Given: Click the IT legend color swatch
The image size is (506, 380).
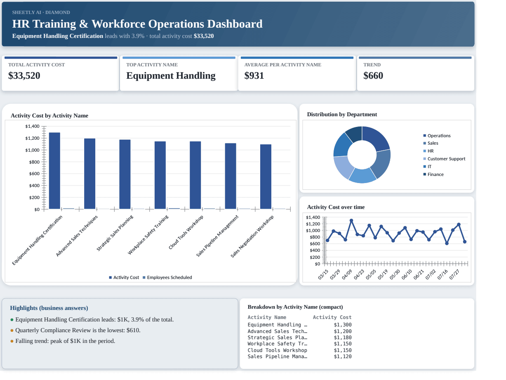Looking at the screenshot, I should coord(425,167).
